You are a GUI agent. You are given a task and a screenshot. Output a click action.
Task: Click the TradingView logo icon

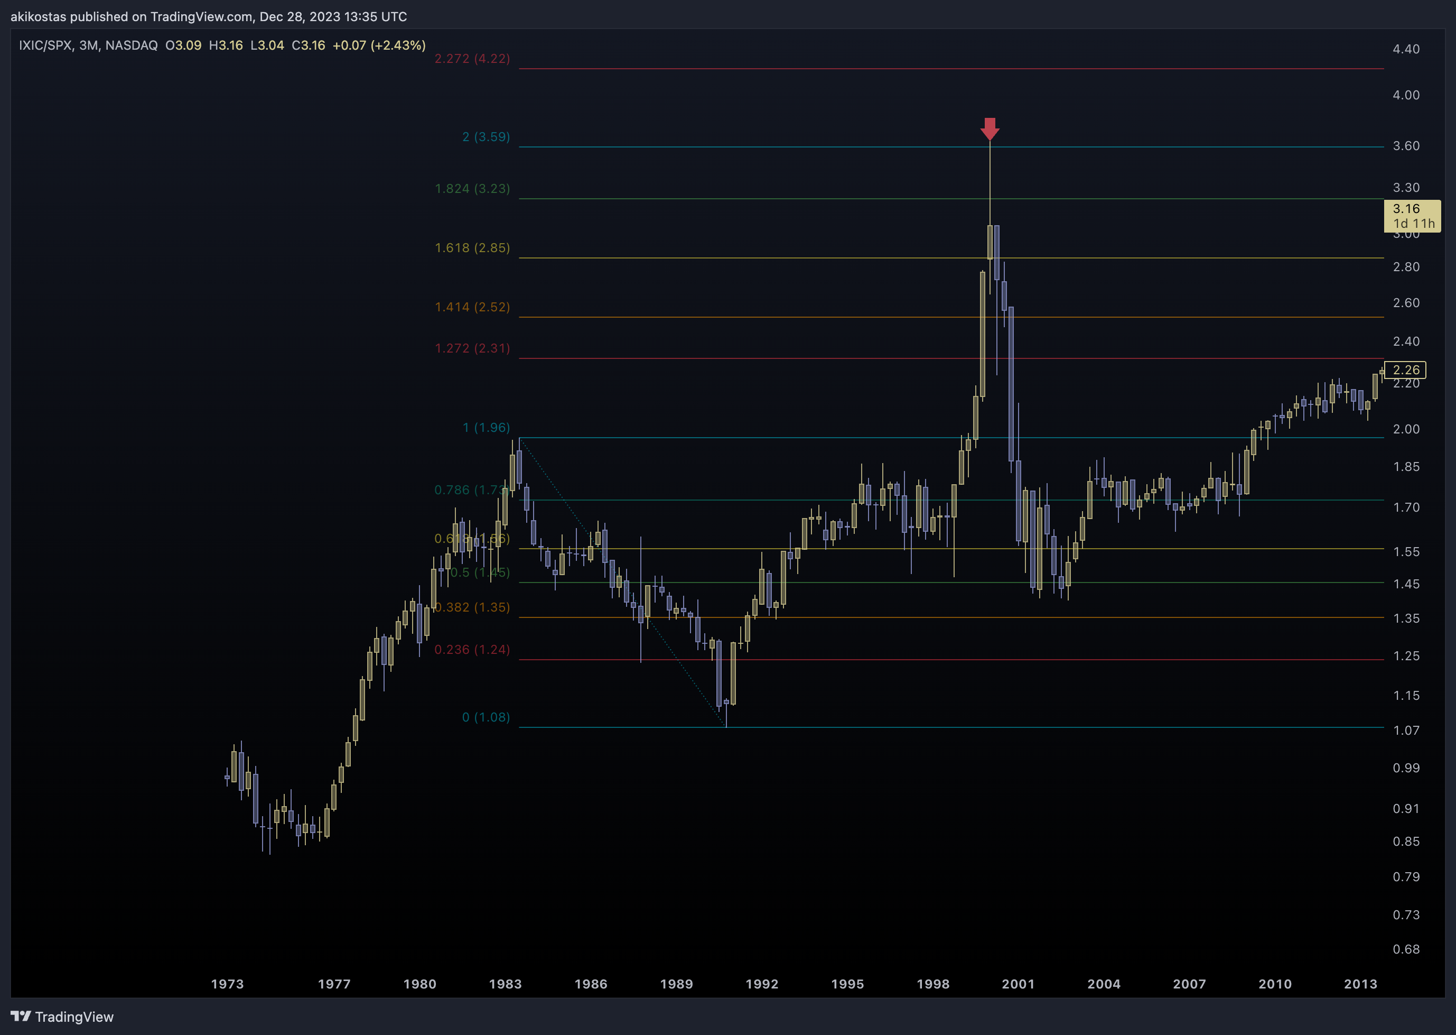21,1016
